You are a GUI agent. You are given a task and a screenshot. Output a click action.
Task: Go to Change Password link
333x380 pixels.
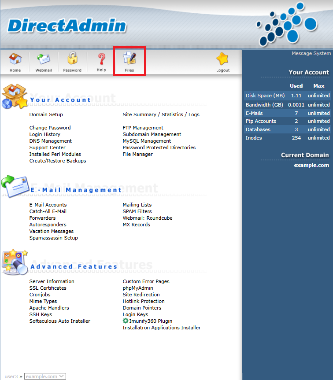(50, 128)
